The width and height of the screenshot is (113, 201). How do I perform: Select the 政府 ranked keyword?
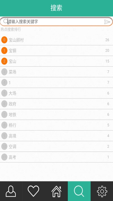click(x=12, y=104)
